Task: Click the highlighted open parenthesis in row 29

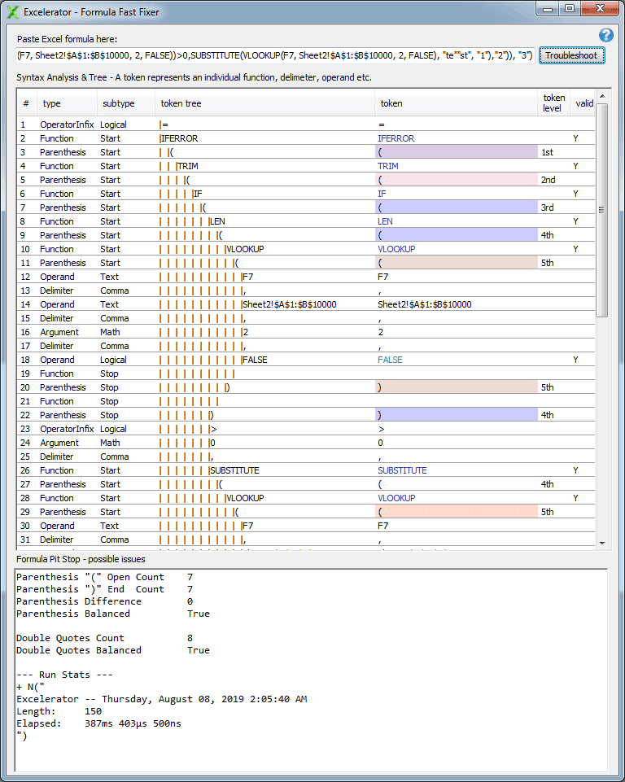Action: 457,512
